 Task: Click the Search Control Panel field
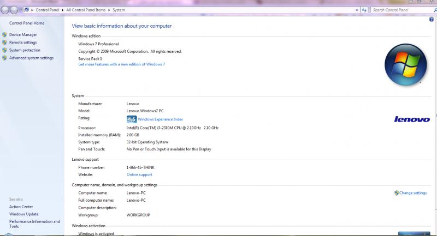click(x=401, y=10)
